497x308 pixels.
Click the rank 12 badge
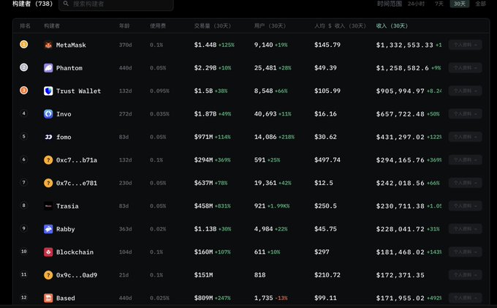[24, 297]
